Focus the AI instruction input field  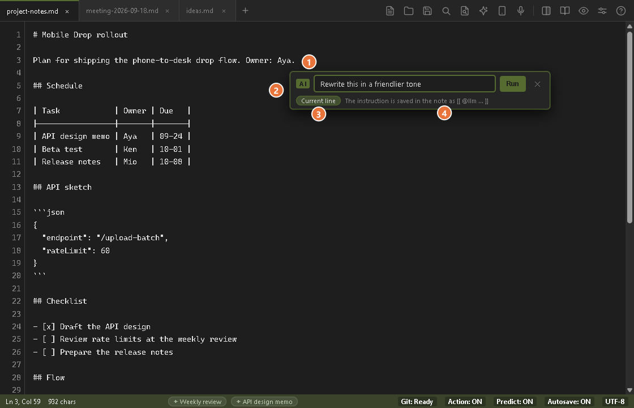tap(405, 84)
